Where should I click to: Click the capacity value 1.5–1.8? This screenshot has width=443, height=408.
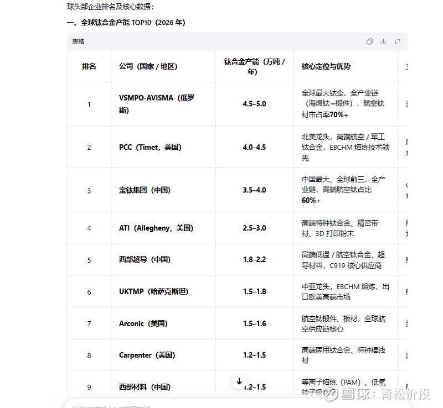pos(254,291)
